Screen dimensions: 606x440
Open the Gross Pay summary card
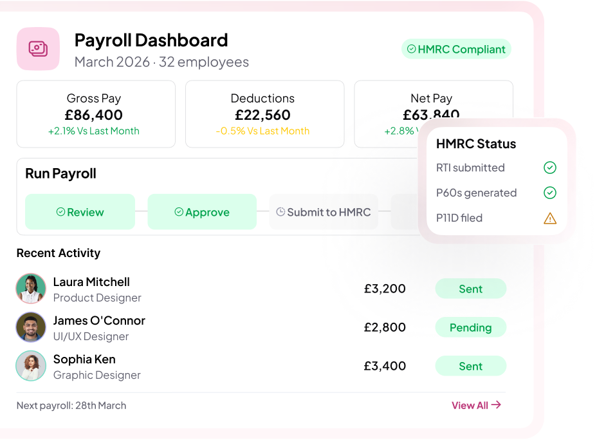click(96, 114)
